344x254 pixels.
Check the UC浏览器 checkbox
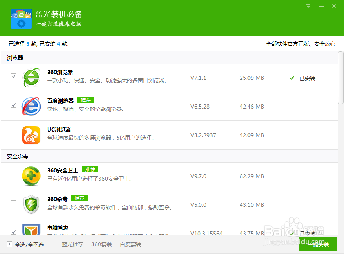(14, 134)
